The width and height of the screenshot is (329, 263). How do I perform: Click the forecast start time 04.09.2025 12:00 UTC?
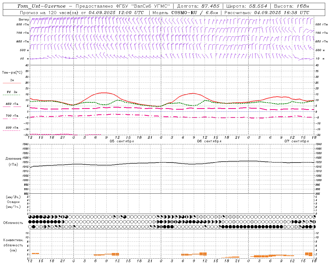coord(116,13)
